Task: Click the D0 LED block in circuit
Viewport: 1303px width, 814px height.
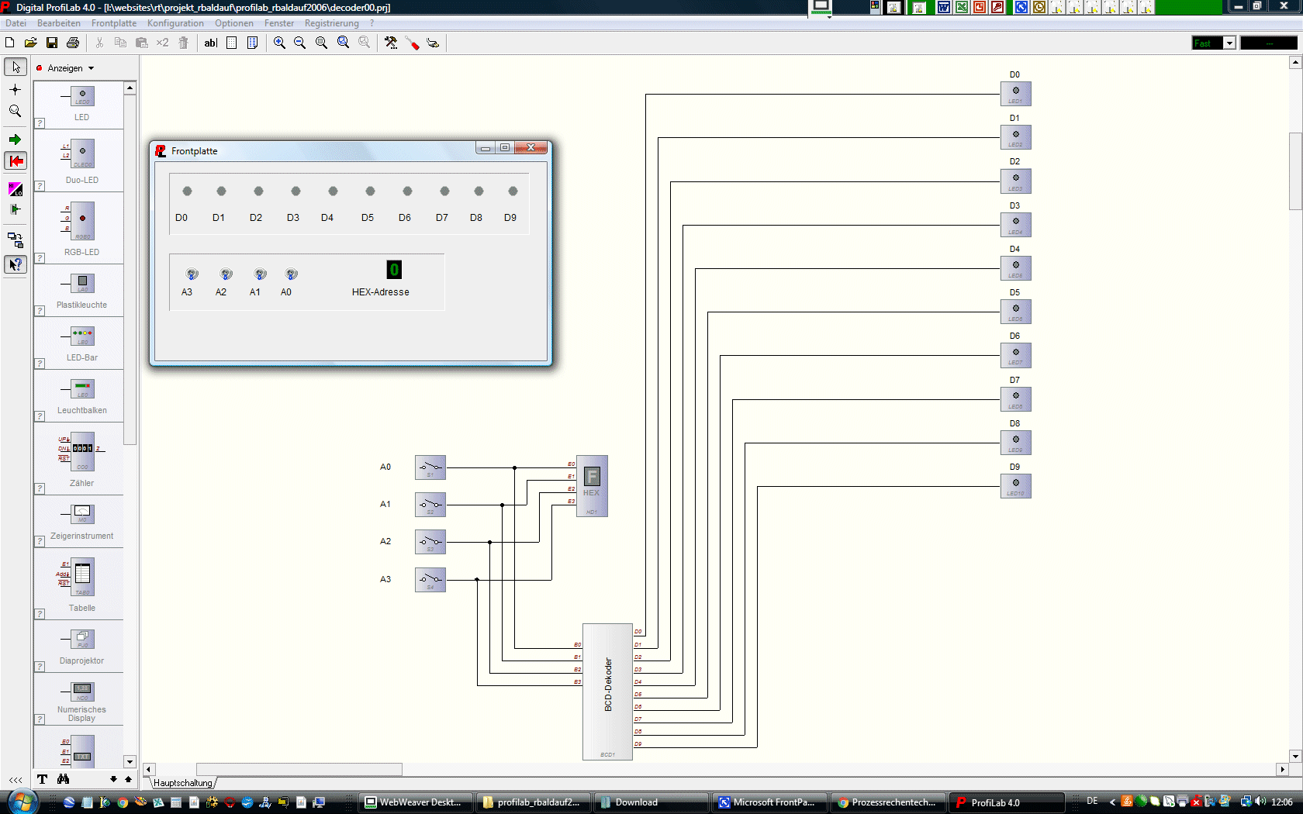Action: pyautogui.click(x=1015, y=94)
